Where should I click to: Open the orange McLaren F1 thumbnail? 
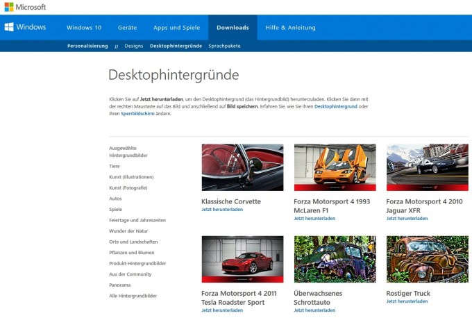click(x=335, y=167)
